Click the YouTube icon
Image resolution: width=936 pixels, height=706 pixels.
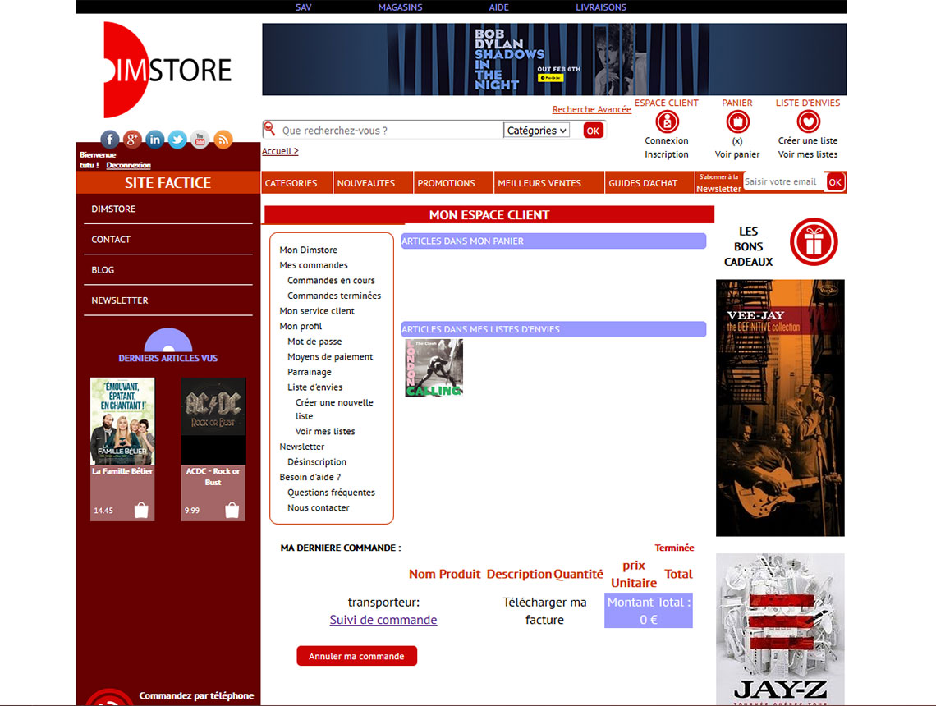pyautogui.click(x=200, y=140)
